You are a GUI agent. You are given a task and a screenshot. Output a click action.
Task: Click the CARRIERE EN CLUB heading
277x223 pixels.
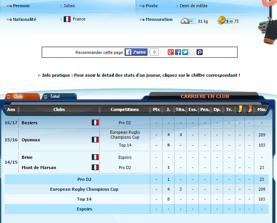click(205, 96)
